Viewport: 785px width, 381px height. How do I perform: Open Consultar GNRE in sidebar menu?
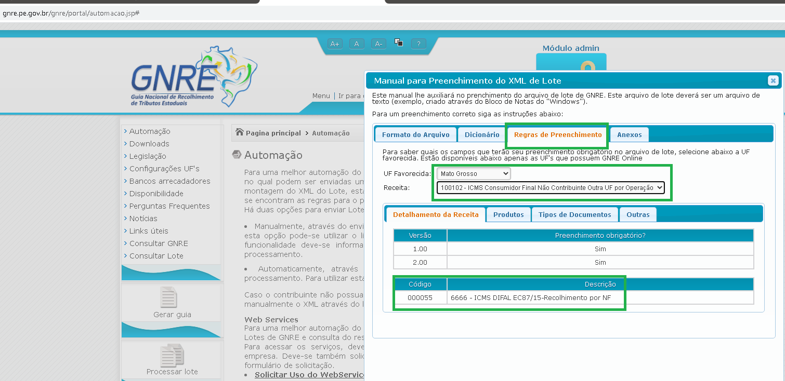click(x=159, y=243)
